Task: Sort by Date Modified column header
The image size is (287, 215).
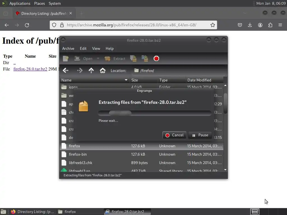Action: pos(204,80)
